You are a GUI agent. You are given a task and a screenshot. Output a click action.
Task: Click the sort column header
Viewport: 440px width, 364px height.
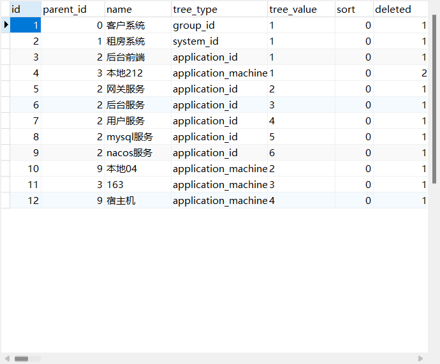pos(353,10)
